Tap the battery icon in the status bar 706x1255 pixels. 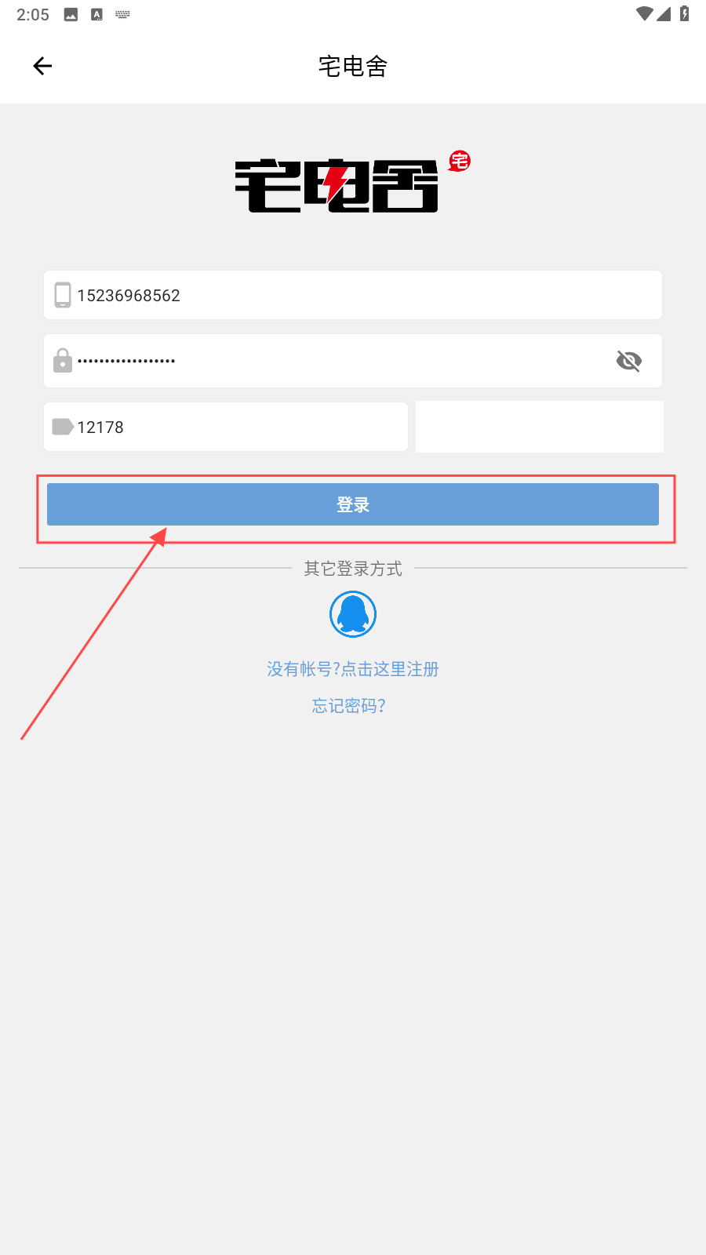pyautogui.click(x=685, y=13)
